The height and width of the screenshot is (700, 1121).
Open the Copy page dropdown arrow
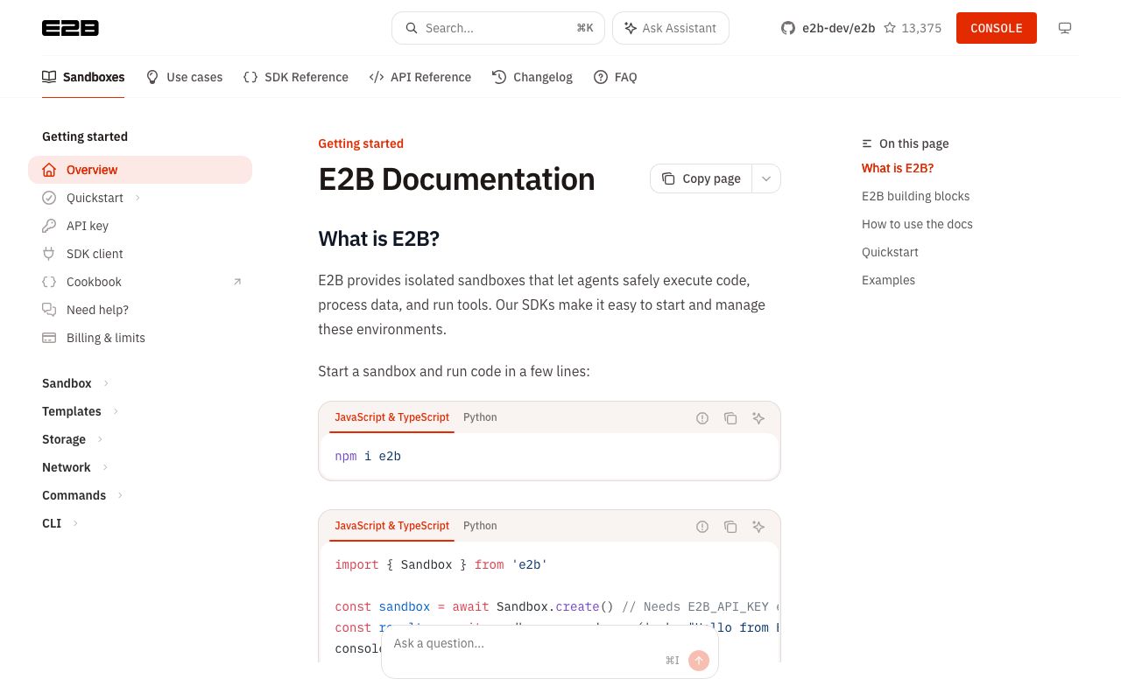point(766,178)
